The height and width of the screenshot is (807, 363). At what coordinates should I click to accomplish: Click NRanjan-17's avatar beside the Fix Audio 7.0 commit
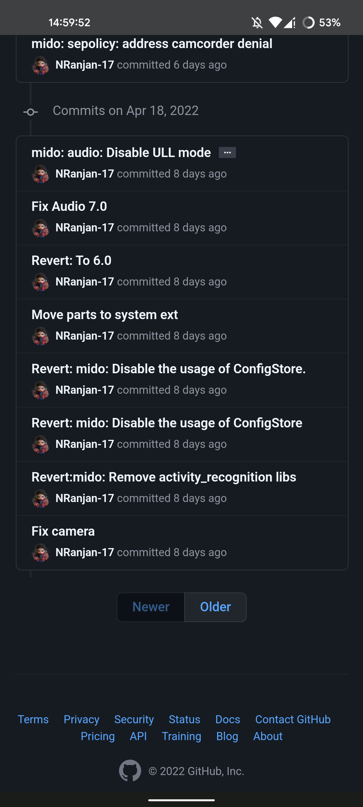point(41,228)
